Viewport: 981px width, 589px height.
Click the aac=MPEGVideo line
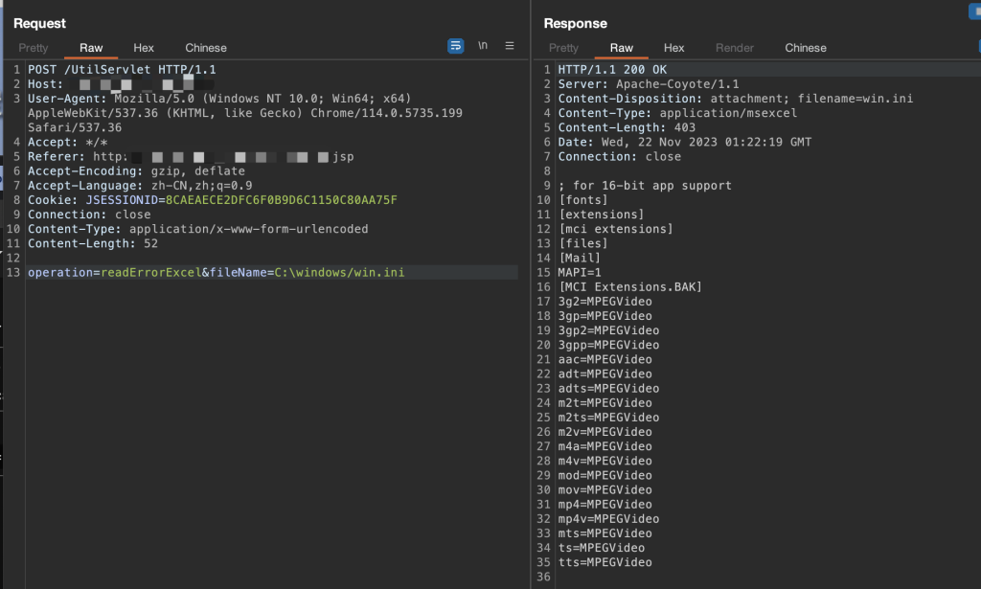(605, 359)
